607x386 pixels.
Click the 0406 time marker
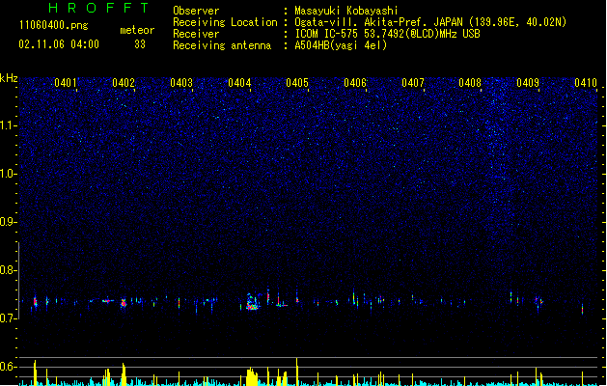pyautogui.click(x=355, y=83)
